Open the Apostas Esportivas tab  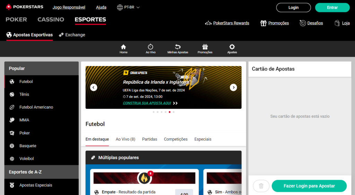[30, 35]
